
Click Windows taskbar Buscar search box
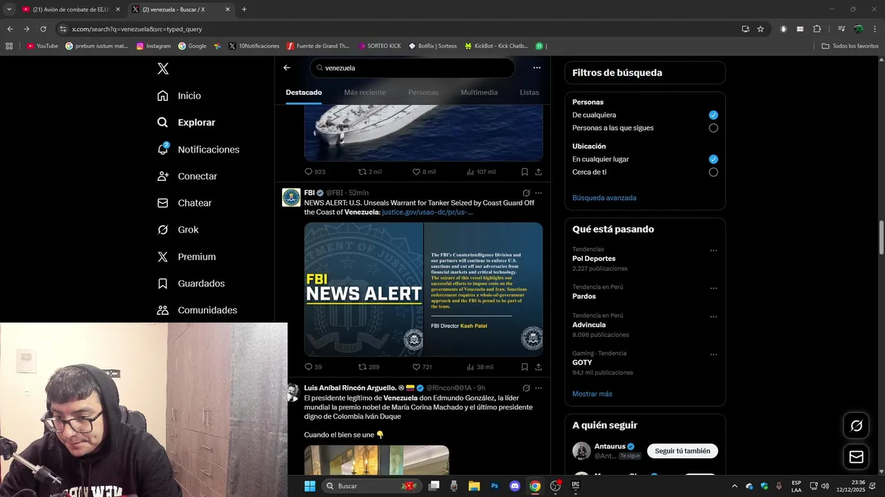pos(372,486)
